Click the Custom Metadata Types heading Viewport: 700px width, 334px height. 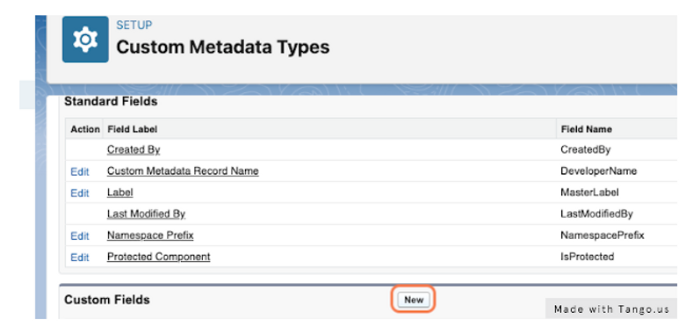coord(223,47)
